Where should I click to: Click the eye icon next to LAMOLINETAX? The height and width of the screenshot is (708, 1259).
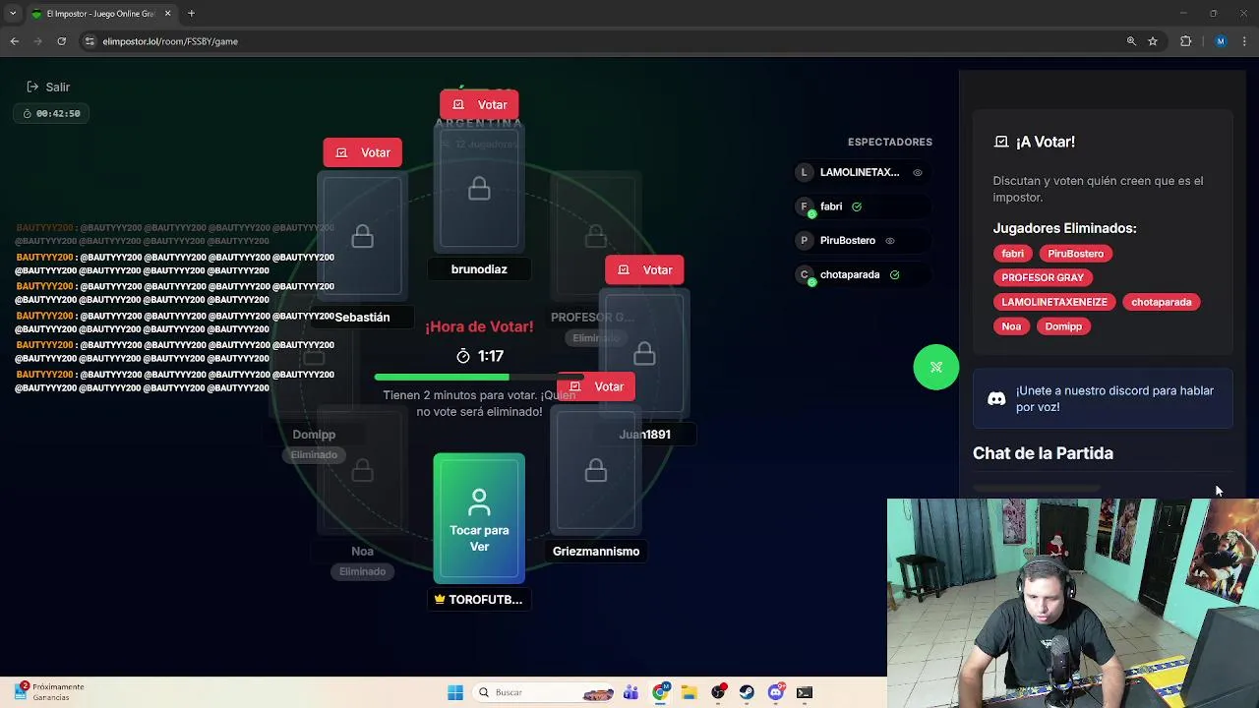[x=918, y=172]
